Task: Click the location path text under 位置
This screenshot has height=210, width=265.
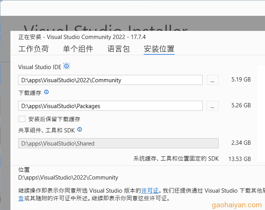Action: pos(68,178)
